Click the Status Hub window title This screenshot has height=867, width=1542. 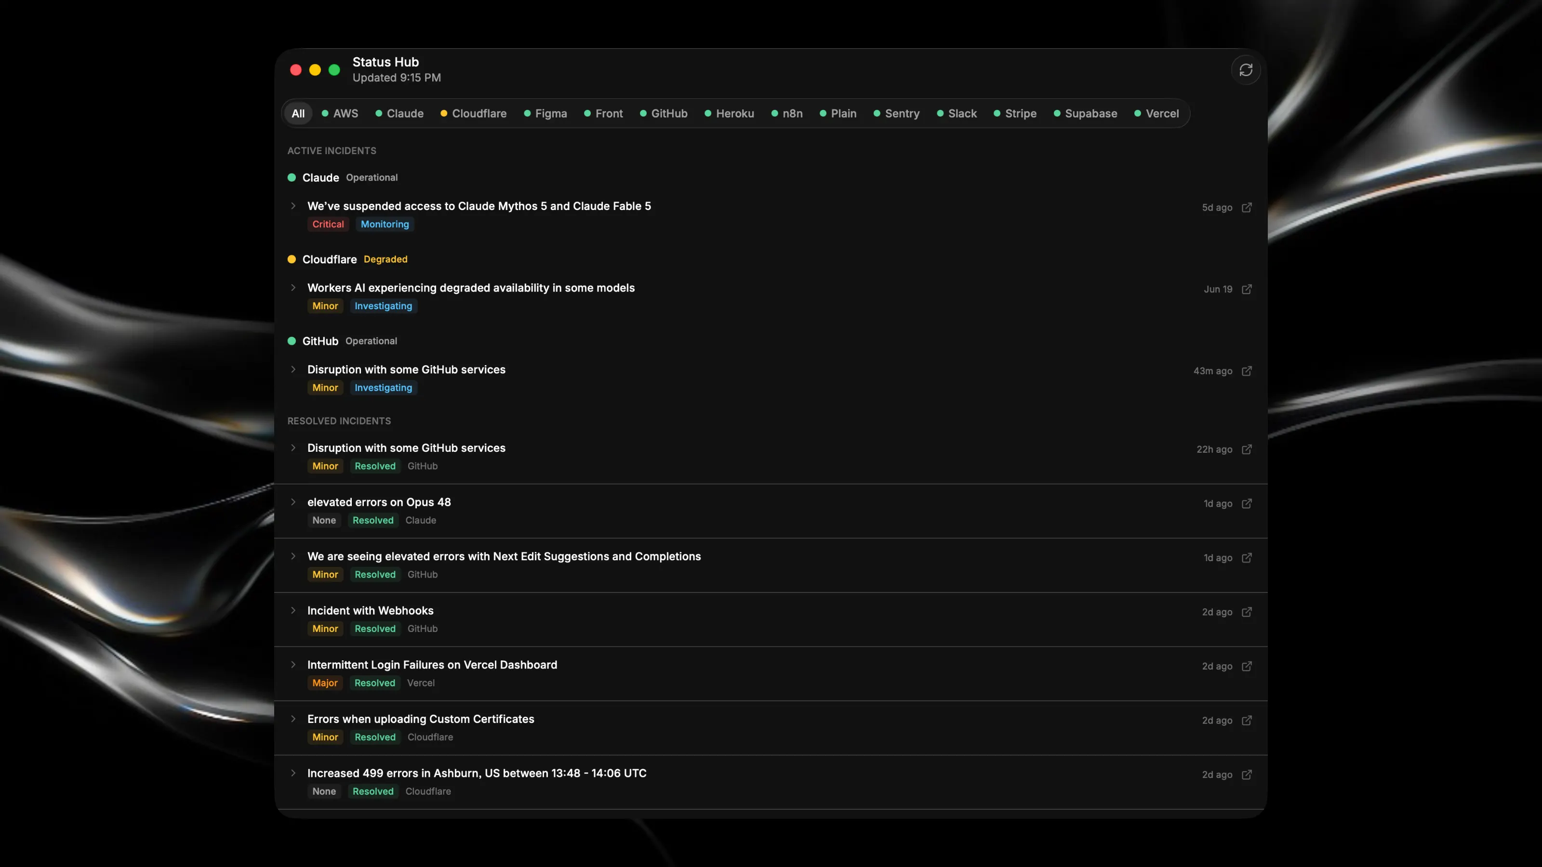385,62
